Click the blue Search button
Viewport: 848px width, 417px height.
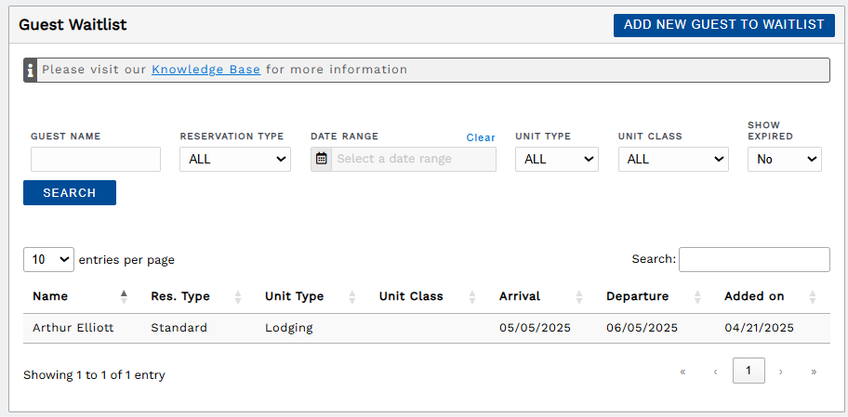[x=70, y=193]
